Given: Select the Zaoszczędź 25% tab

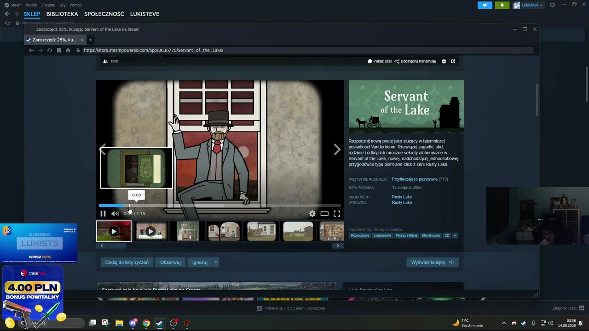Looking at the screenshot, I should click(x=55, y=40).
